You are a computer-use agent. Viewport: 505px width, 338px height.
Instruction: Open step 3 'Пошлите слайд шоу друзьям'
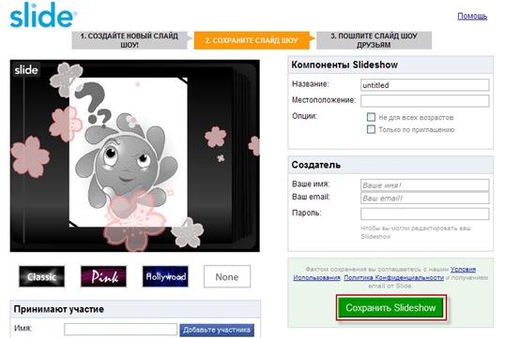click(x=374, y=40)
